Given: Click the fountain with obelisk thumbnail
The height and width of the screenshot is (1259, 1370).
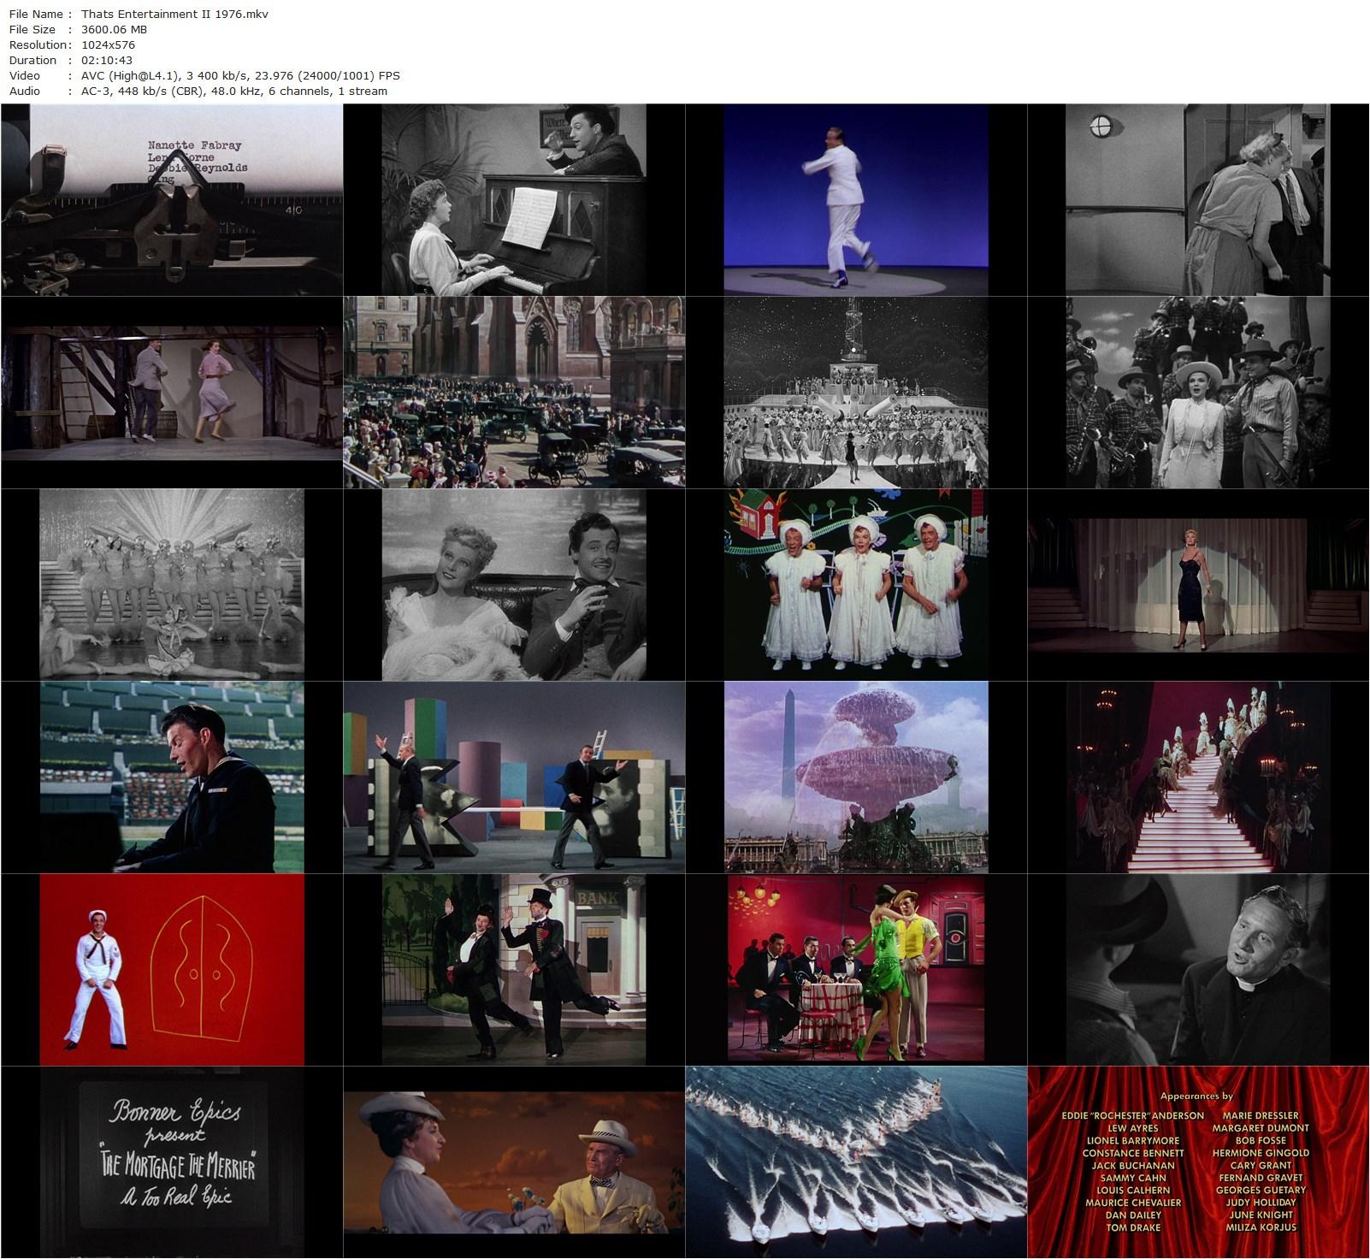Looking at the screenshot, I should click(856, 777).
